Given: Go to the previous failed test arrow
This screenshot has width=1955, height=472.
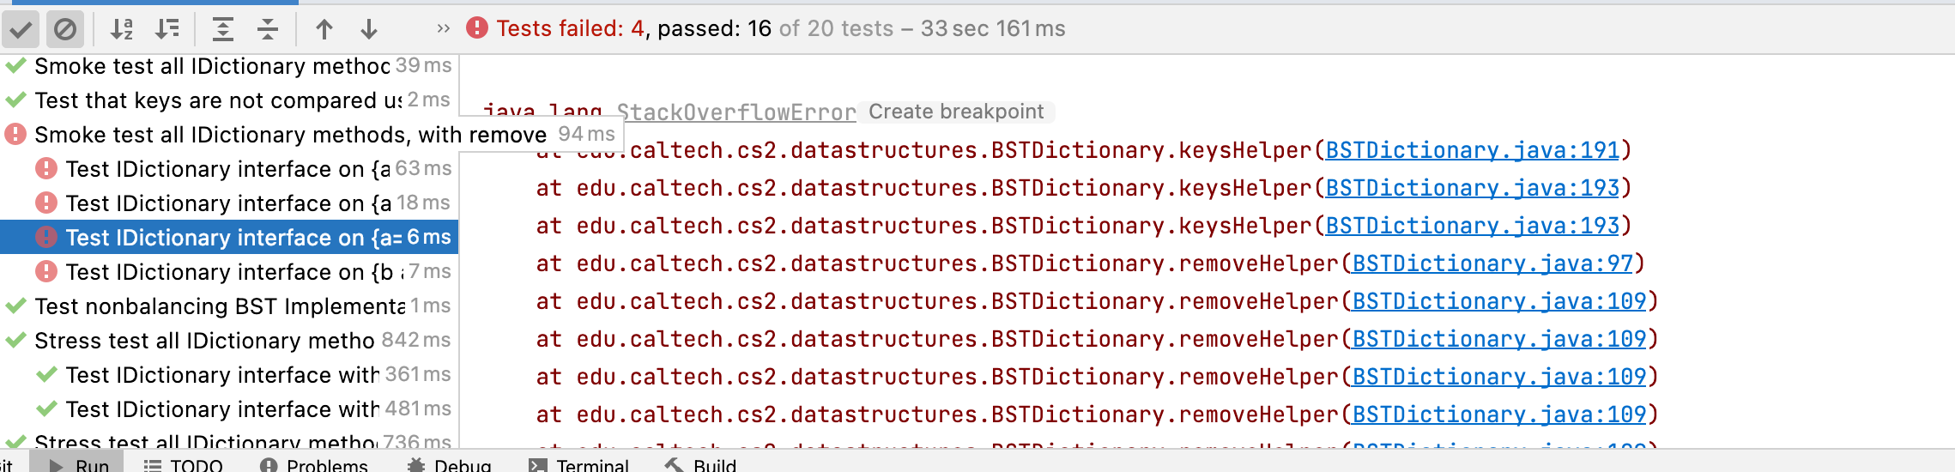Looking at the screenshot, I should [x=324, y=30].
